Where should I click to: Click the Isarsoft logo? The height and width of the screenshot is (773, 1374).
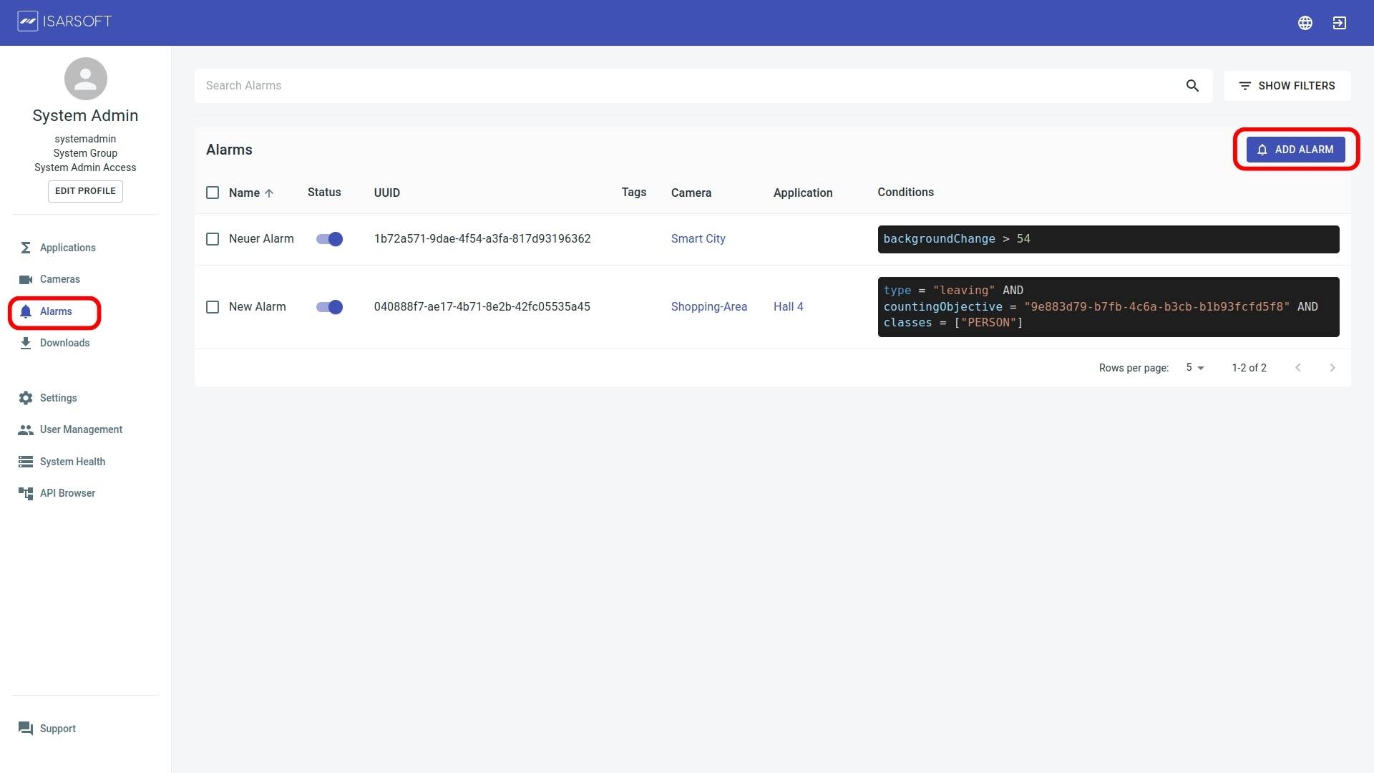65,21
